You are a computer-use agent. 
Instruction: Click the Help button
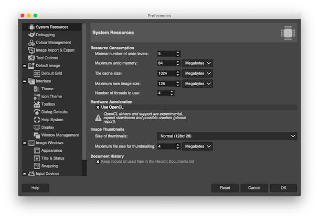tap(35, 188)
